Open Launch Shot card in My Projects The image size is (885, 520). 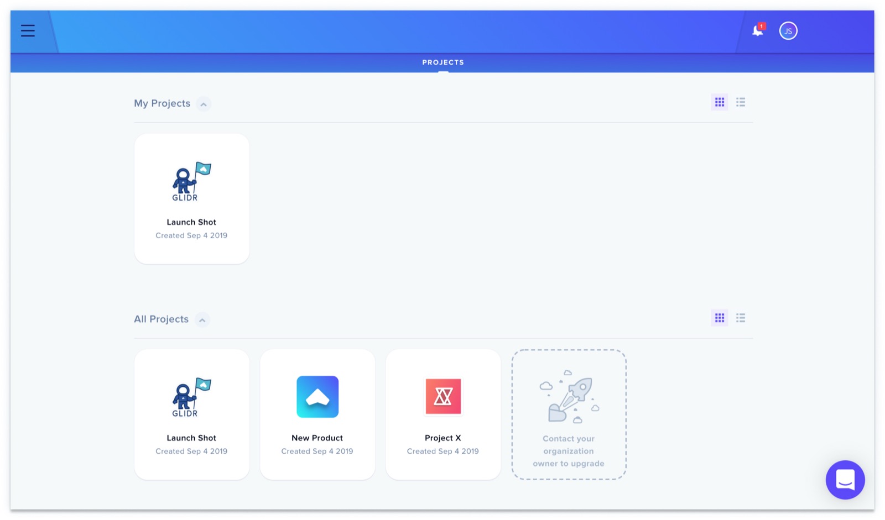(x=192, y=199)
